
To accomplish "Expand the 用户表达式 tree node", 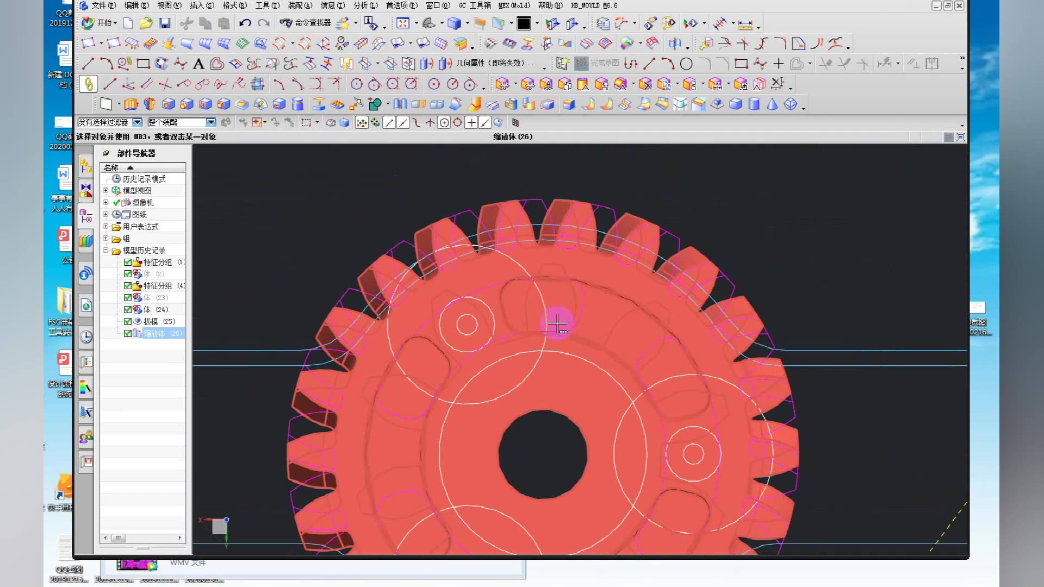I will (105, 226).
